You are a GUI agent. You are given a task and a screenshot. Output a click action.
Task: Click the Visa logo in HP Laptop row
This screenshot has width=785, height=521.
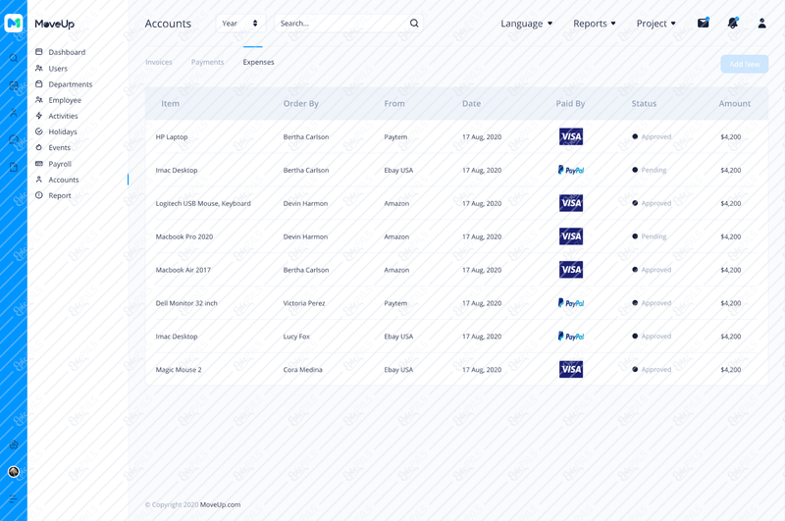(571, 136)
